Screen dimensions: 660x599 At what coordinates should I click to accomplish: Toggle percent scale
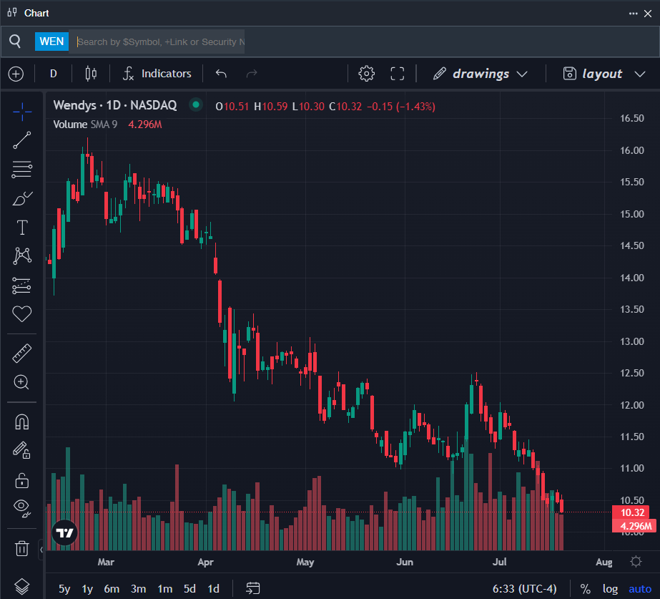(585, 589)
